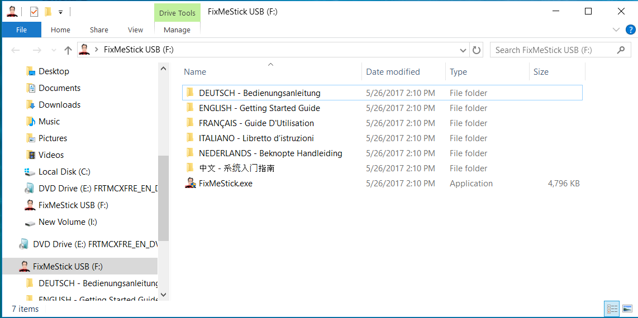638x318 pixels.
Task: Open the Customize Quick Access Toolbar dropdown
Action: 60,13
